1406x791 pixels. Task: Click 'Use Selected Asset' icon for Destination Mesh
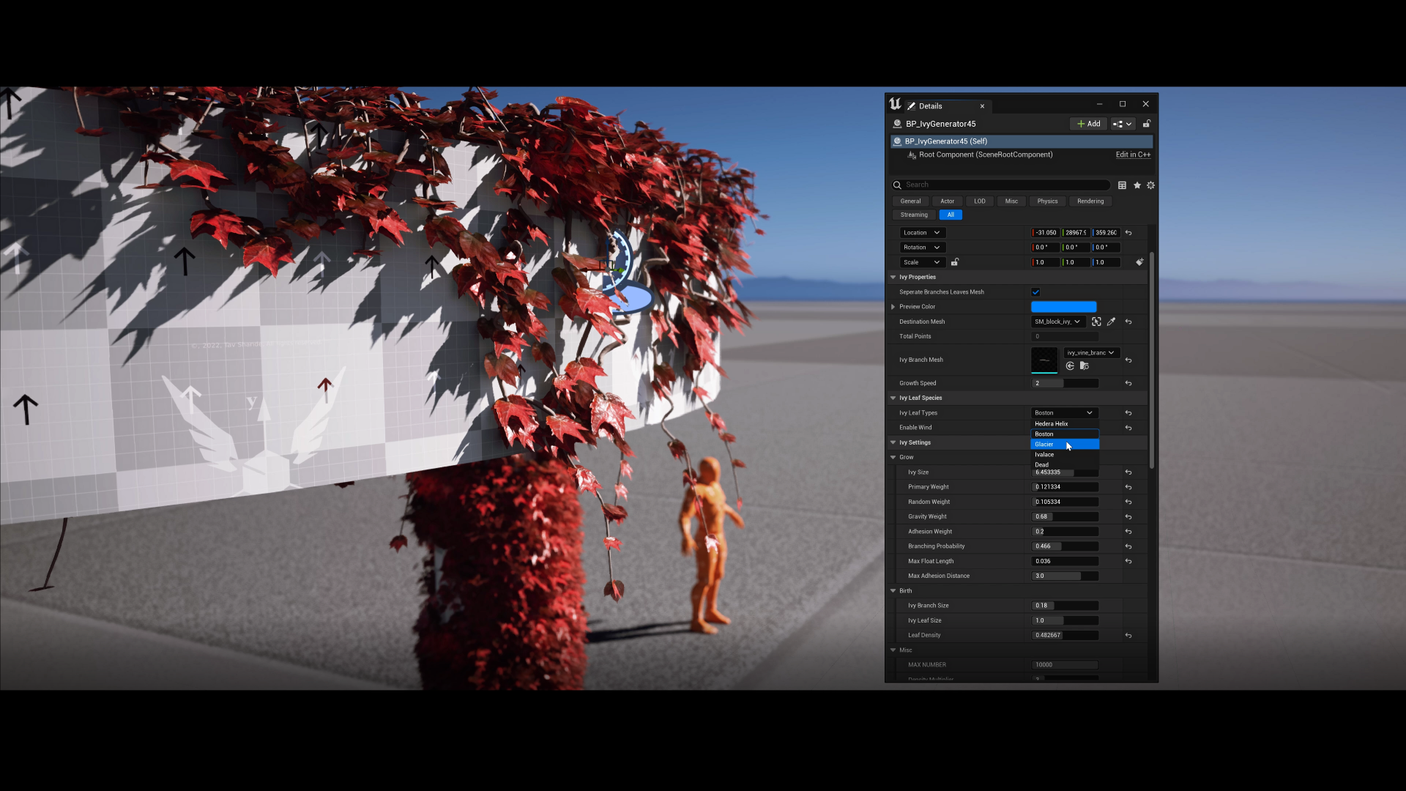point(1096,322)
